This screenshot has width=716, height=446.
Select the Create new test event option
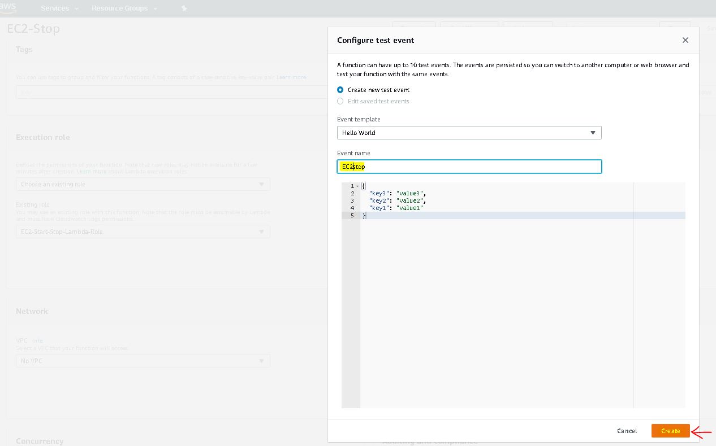[340, 90]
